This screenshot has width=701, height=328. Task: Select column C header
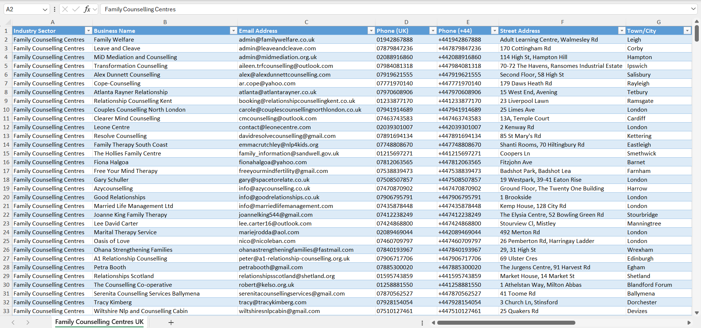point(306,22)
